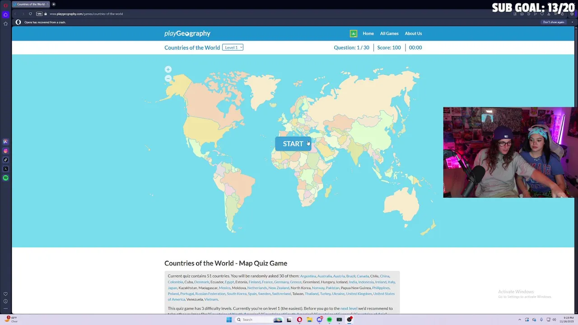Click the Score: 100 text
This screenshot has width=578, height=325.
389,47
